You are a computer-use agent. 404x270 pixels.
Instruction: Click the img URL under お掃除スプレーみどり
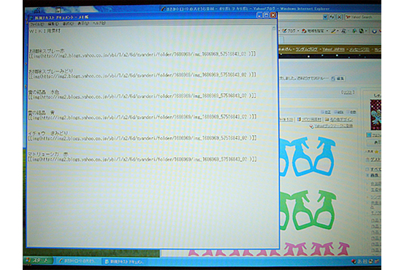[x=142, y=75]
